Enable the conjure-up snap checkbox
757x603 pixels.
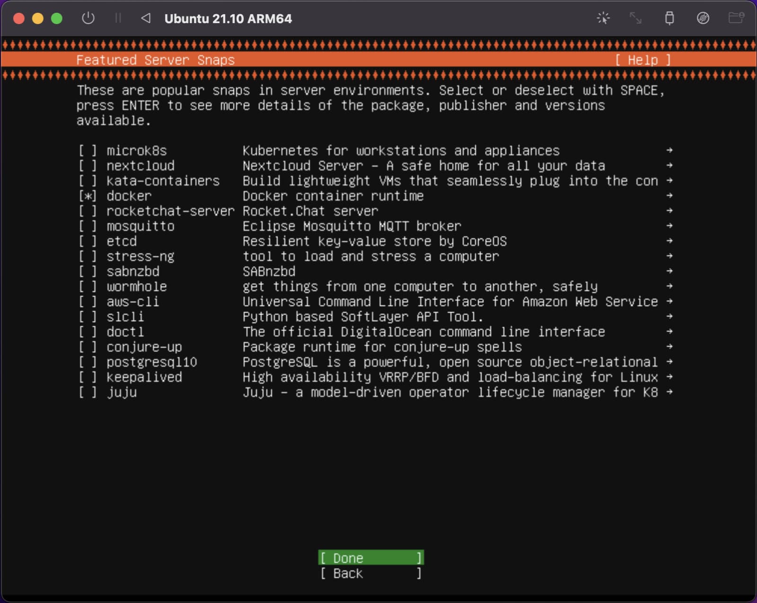click(88, 347)
